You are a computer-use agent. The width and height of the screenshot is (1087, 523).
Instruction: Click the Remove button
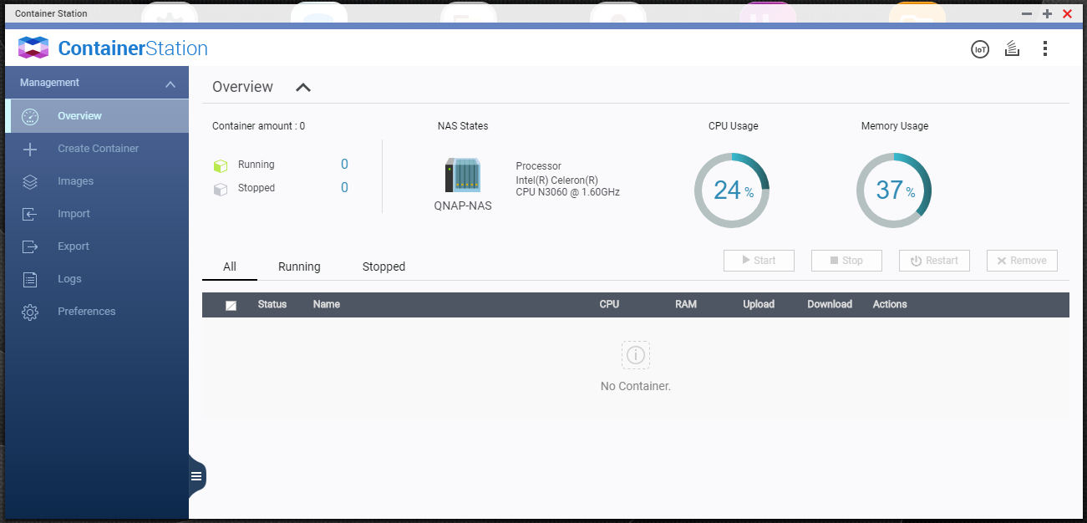tap(1022, 261)
